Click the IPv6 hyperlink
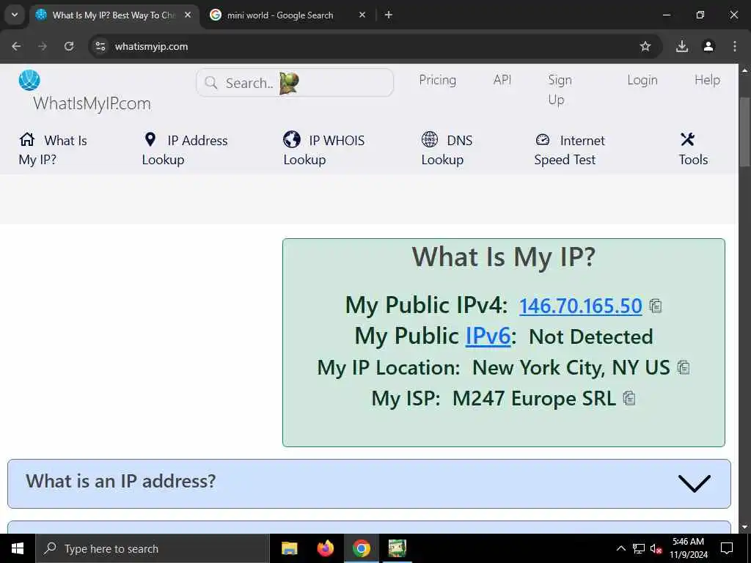 click(488, 336)
